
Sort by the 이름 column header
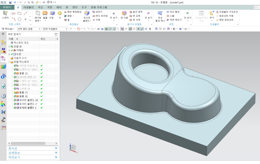23,39
